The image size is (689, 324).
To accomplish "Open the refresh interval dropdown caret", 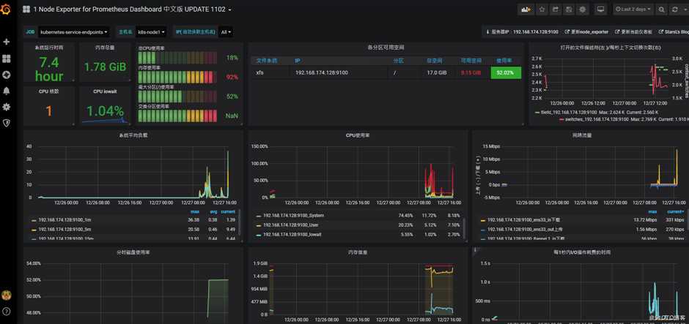I will point(684,10).
